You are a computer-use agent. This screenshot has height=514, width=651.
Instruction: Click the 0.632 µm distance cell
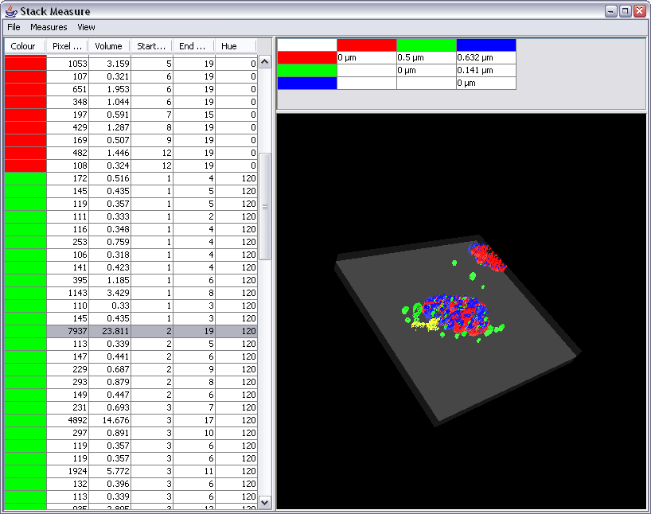click(486, 58)
